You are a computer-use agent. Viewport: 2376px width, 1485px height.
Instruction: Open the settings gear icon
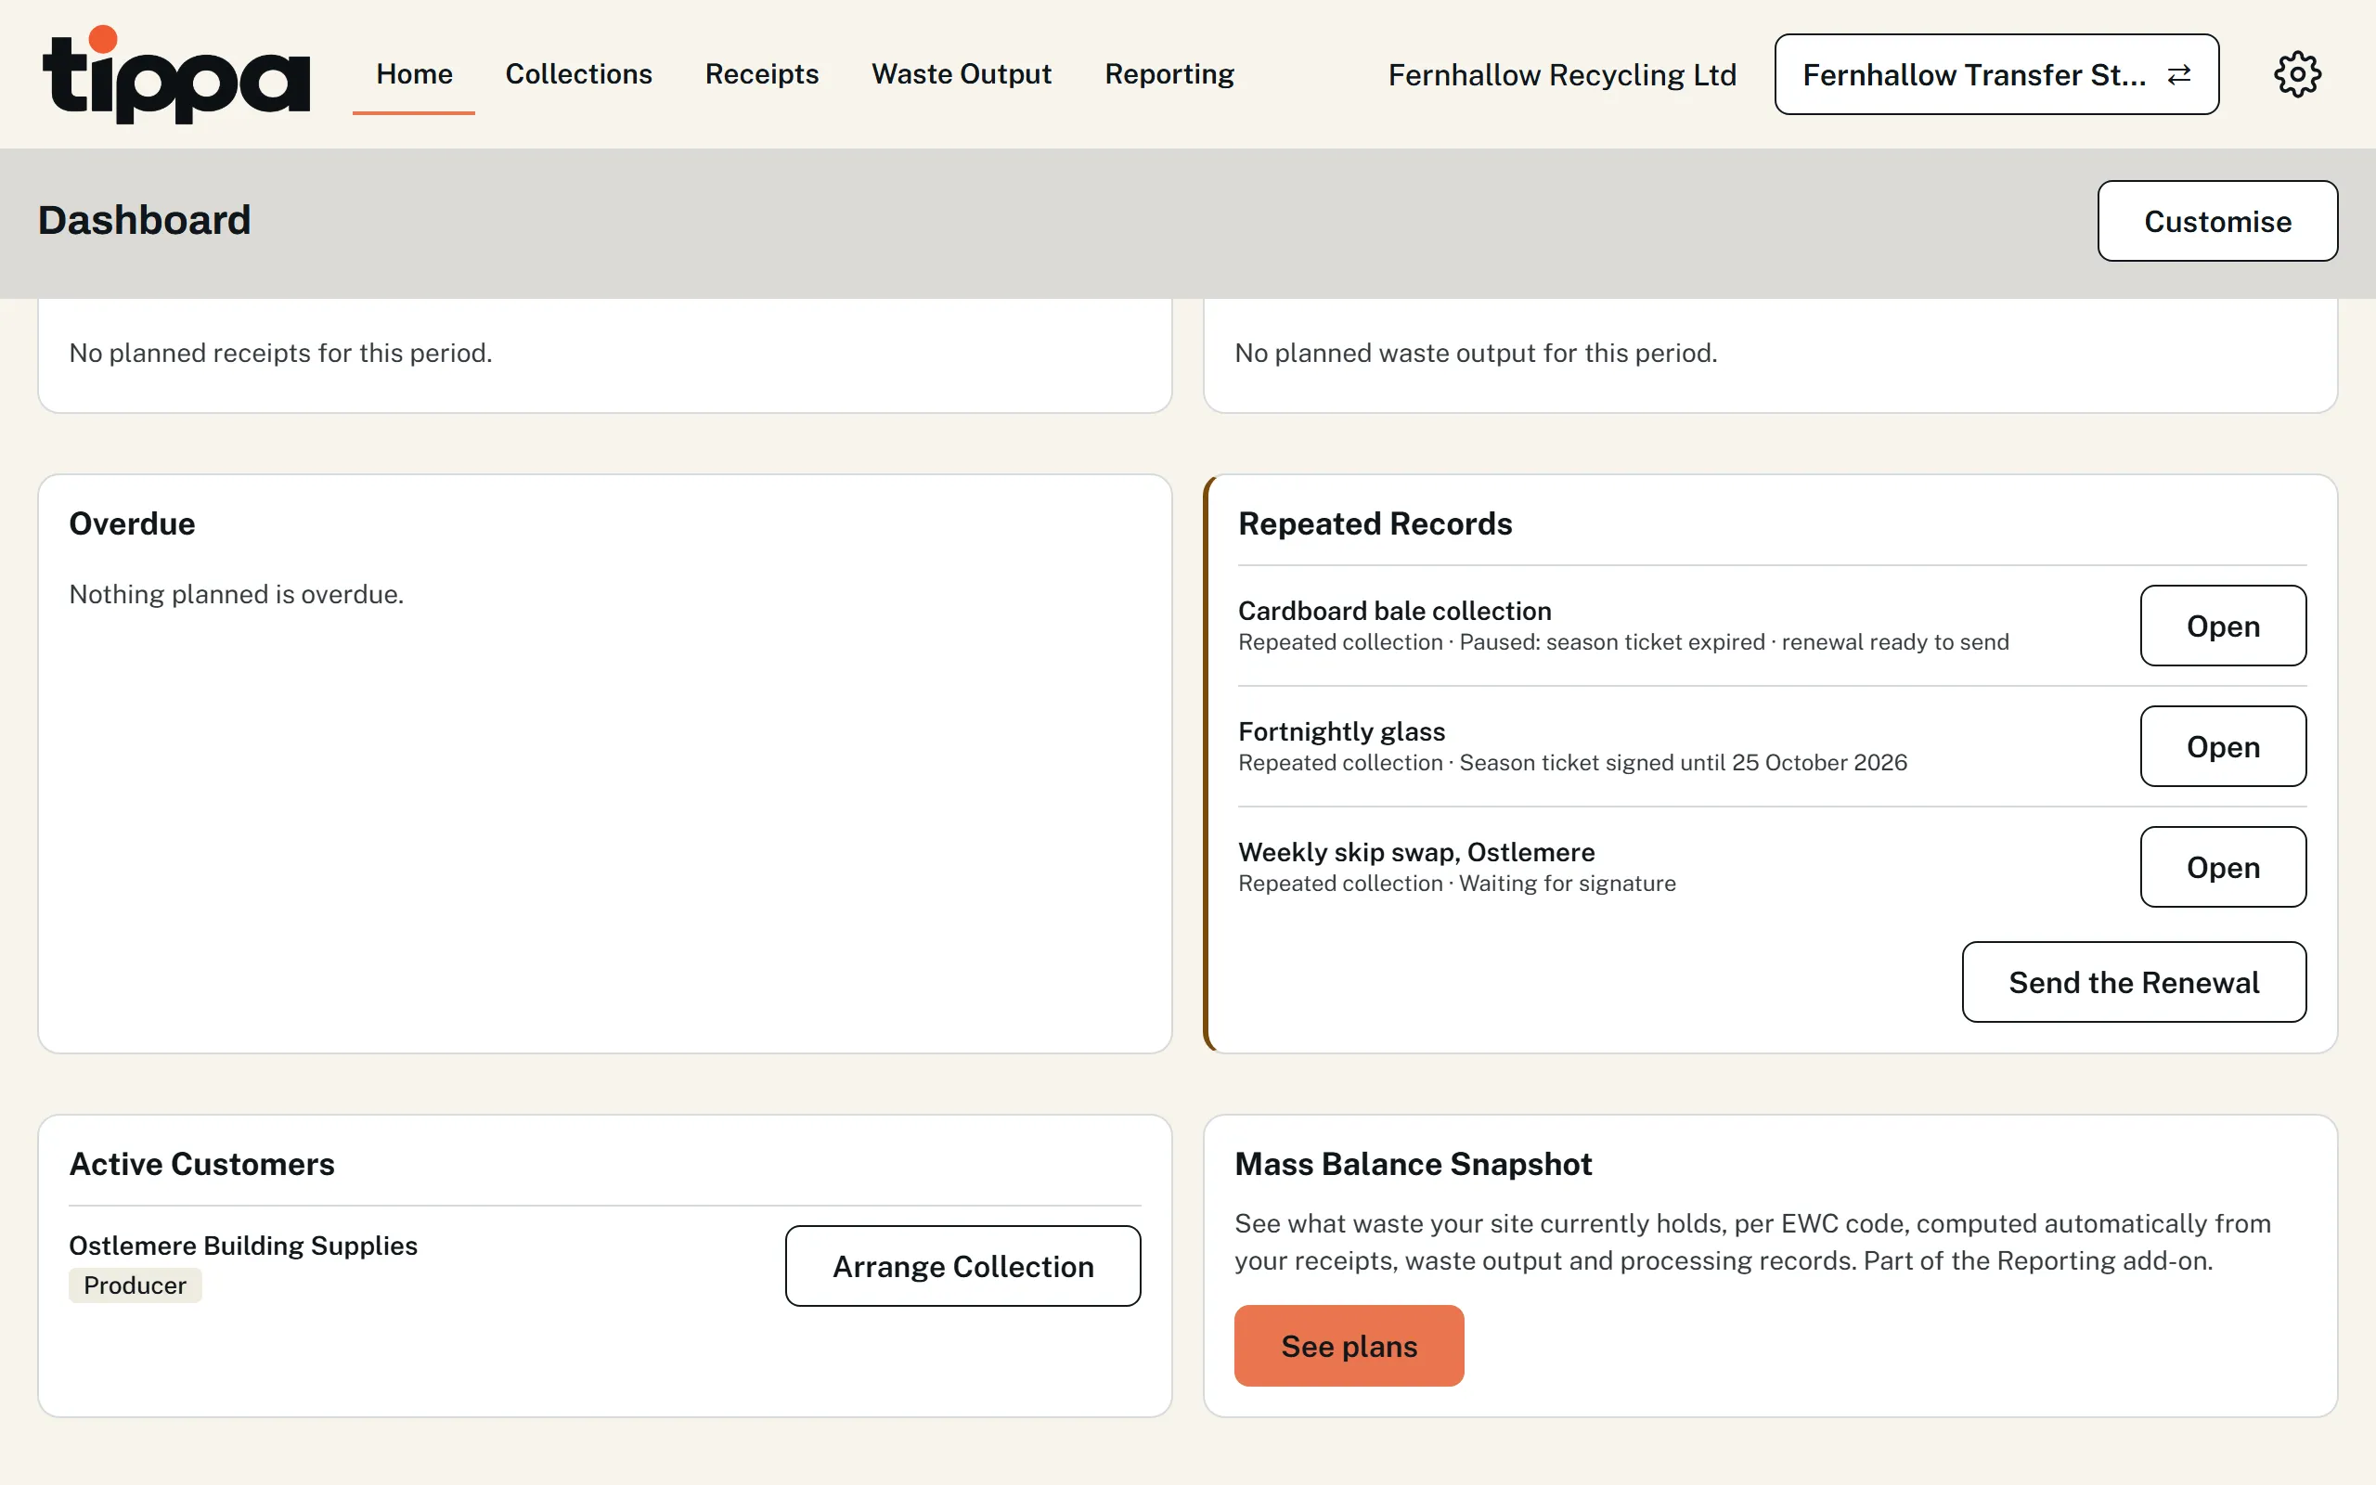pyautogui.click(x=2297, y=74)
